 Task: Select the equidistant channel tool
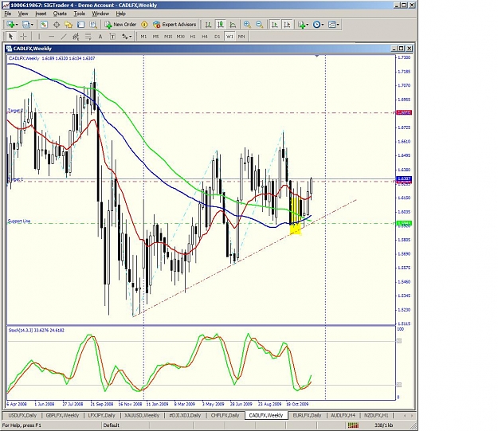pyautogui.click(x=76, y=37)
